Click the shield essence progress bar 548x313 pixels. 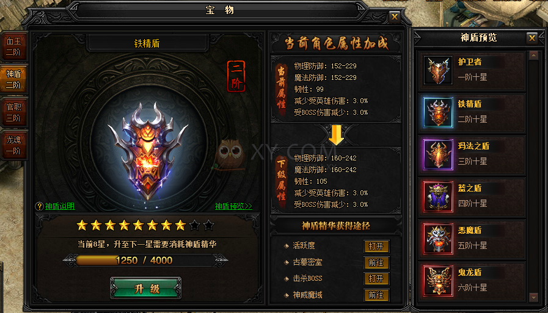[145, 261]
